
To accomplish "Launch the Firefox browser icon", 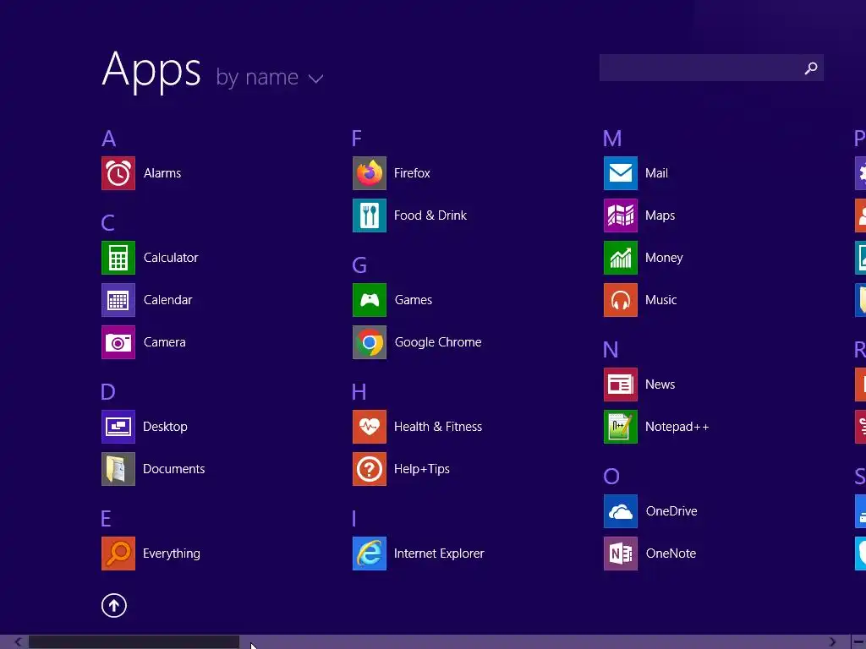I will (x=370, y=173).
